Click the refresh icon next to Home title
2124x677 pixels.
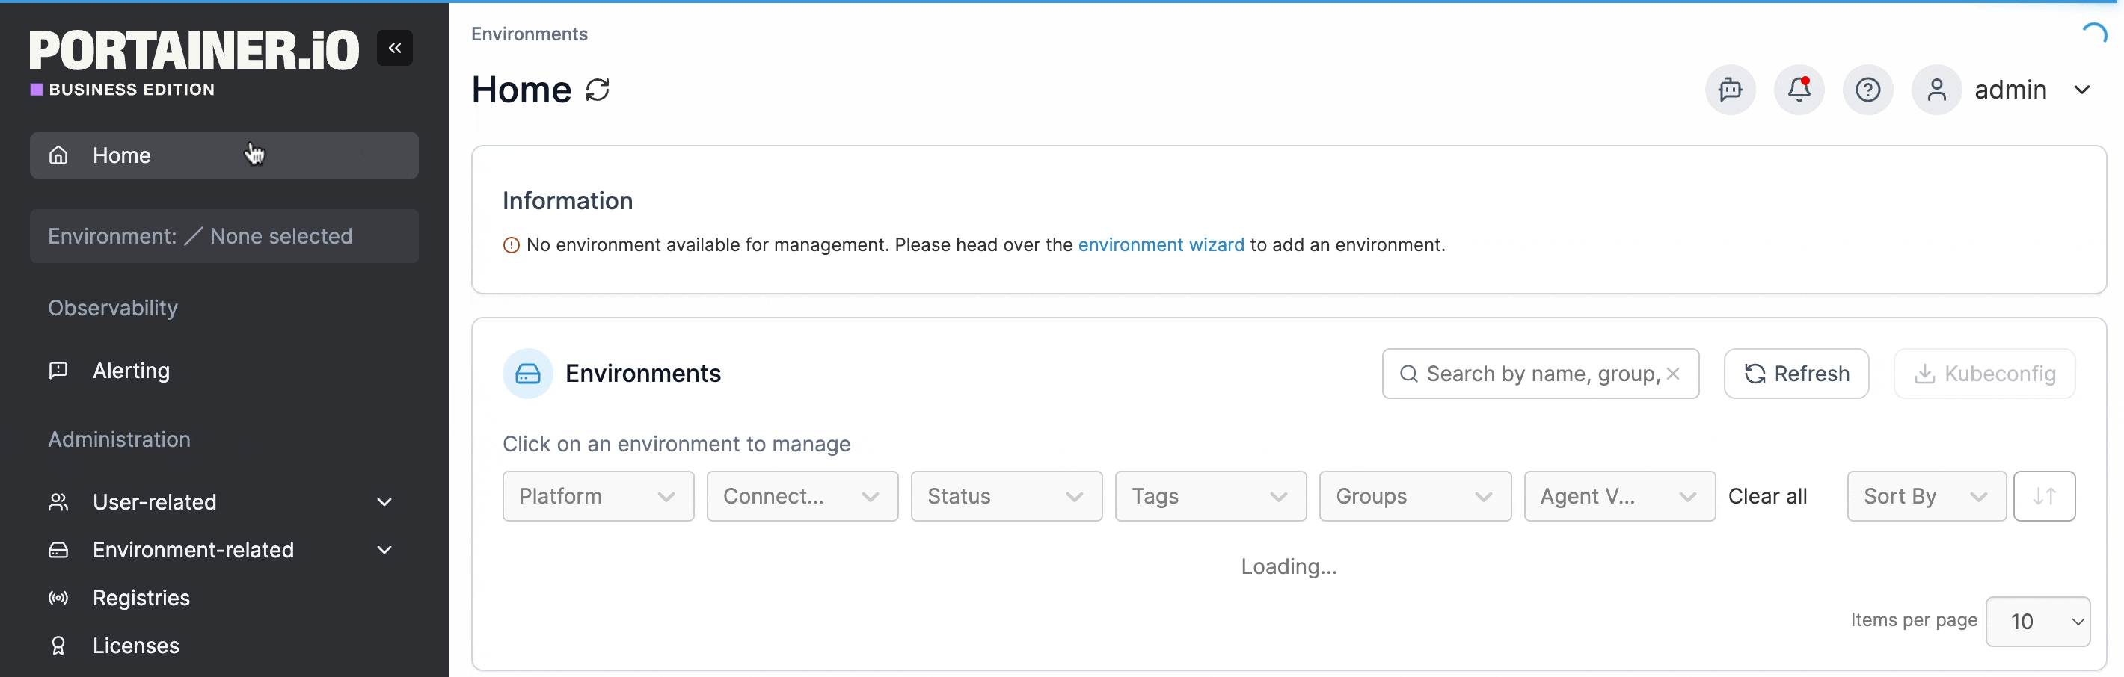coord(597,90)
